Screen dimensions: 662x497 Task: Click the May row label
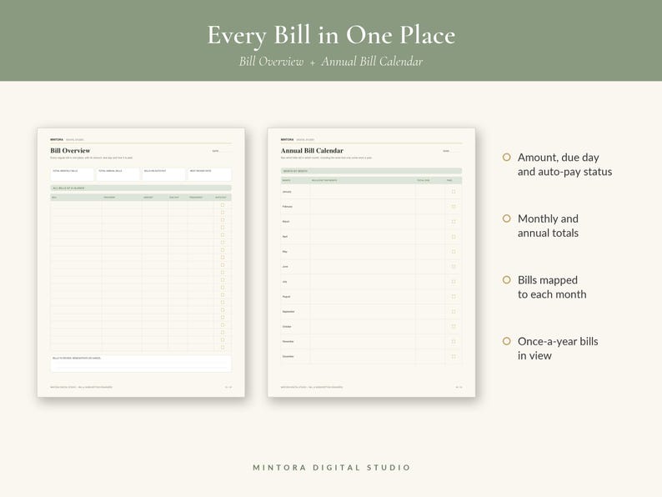284,252
